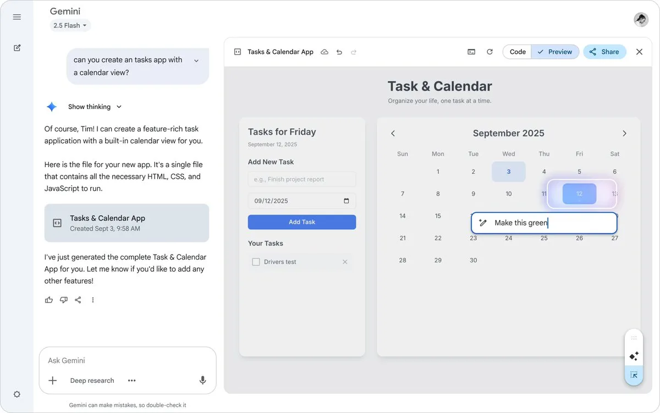Image resolution: width=660 pixels, height=413 pixels.
Task: Select day 30 in the calendar
Action: click(x=473, y=260)
